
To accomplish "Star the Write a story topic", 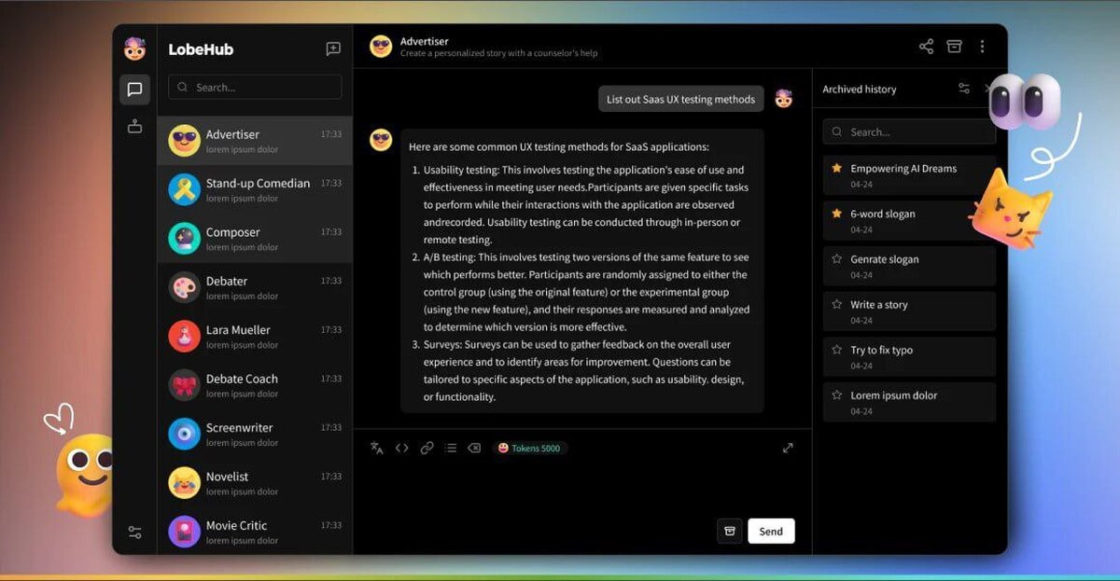I will [x=837, y=305].
